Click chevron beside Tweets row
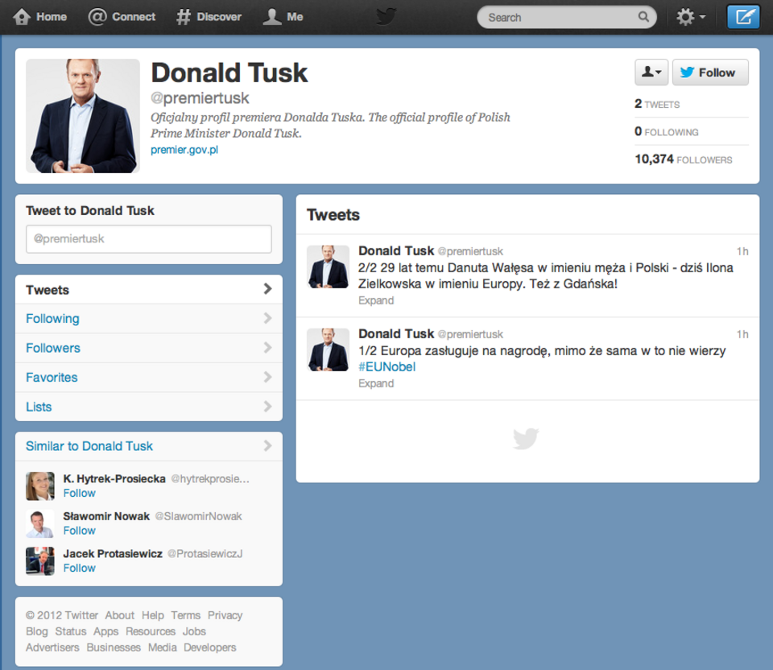The image size is (773, 670). [267, 289]
